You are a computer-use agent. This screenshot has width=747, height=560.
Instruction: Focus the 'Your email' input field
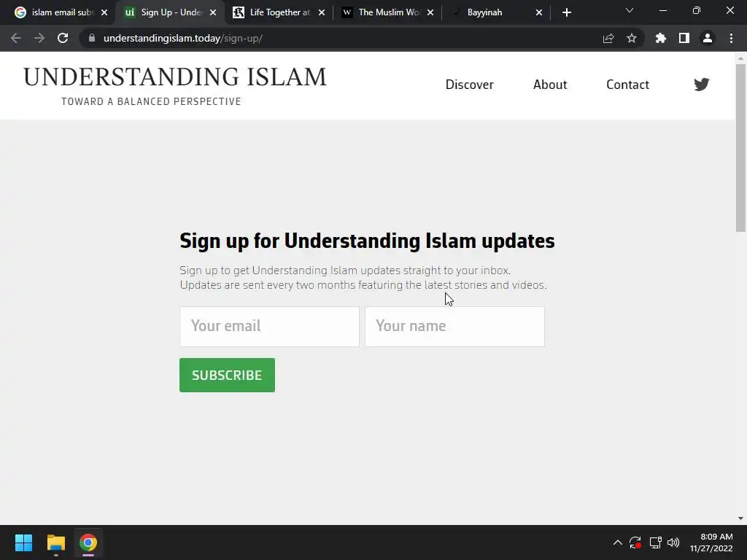pos(269,326)
